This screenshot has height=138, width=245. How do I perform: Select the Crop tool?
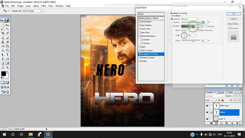click(3, 33)
